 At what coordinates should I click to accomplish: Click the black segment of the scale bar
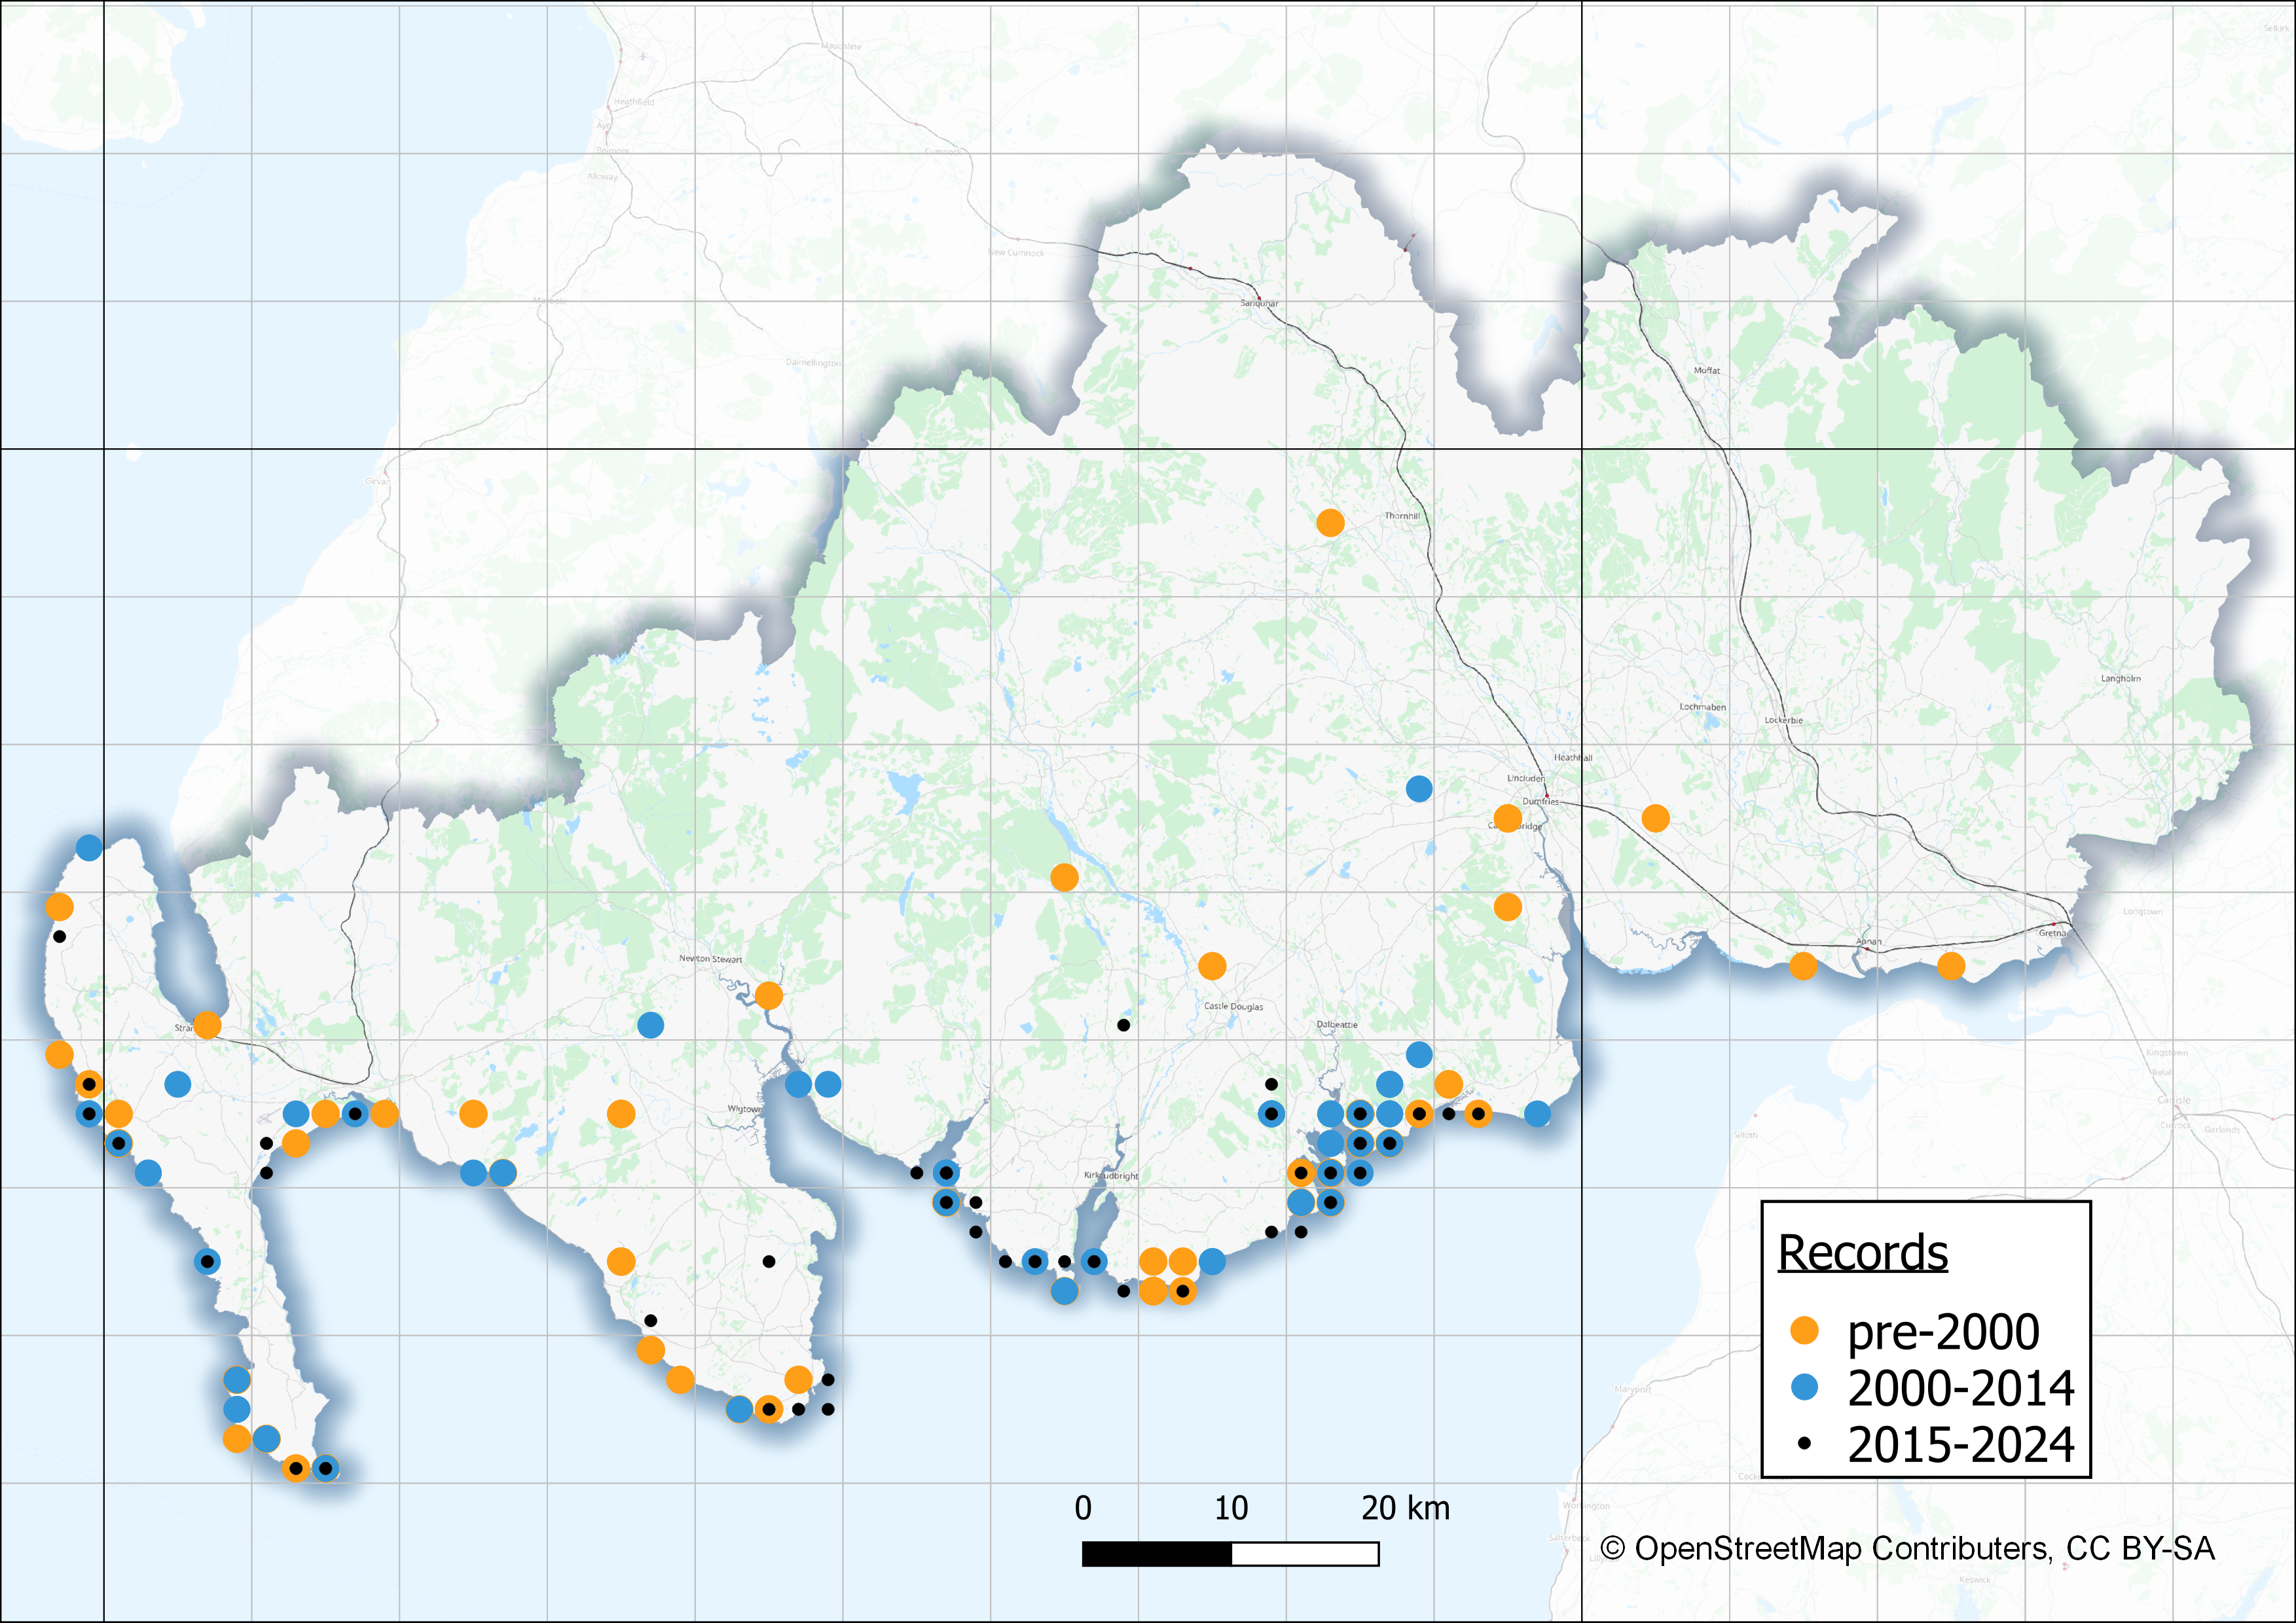[x=1157, y=1554]
